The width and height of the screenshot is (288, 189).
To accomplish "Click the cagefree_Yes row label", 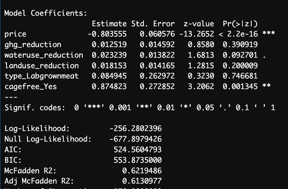I will 31,87.
